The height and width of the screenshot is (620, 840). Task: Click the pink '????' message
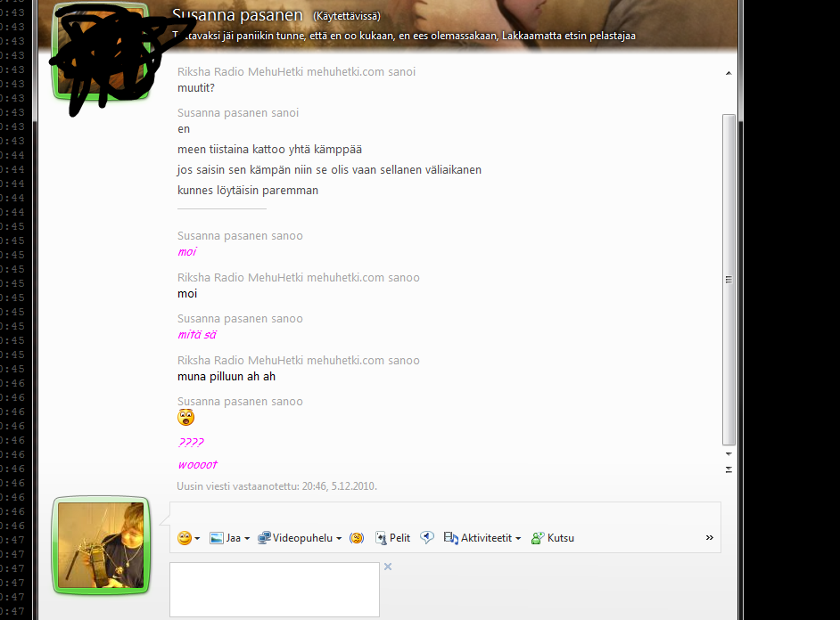[x=191, y=443]
